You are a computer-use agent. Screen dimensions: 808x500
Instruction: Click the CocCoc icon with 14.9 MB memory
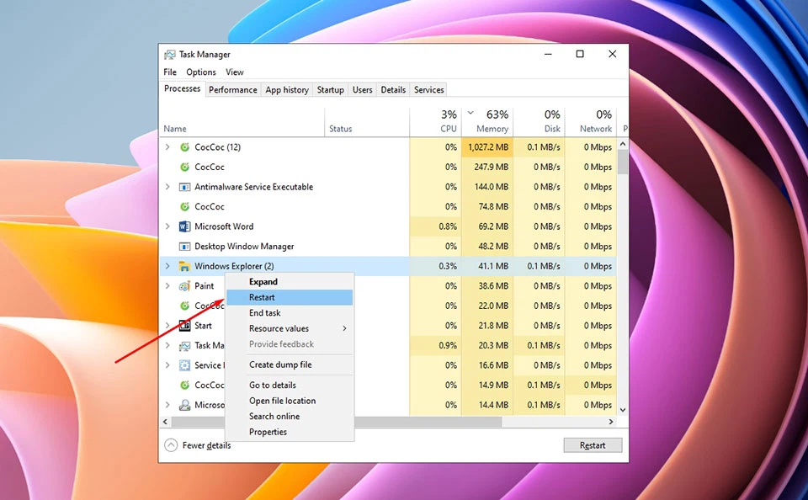pyautogui.click(x=184, y=385)
